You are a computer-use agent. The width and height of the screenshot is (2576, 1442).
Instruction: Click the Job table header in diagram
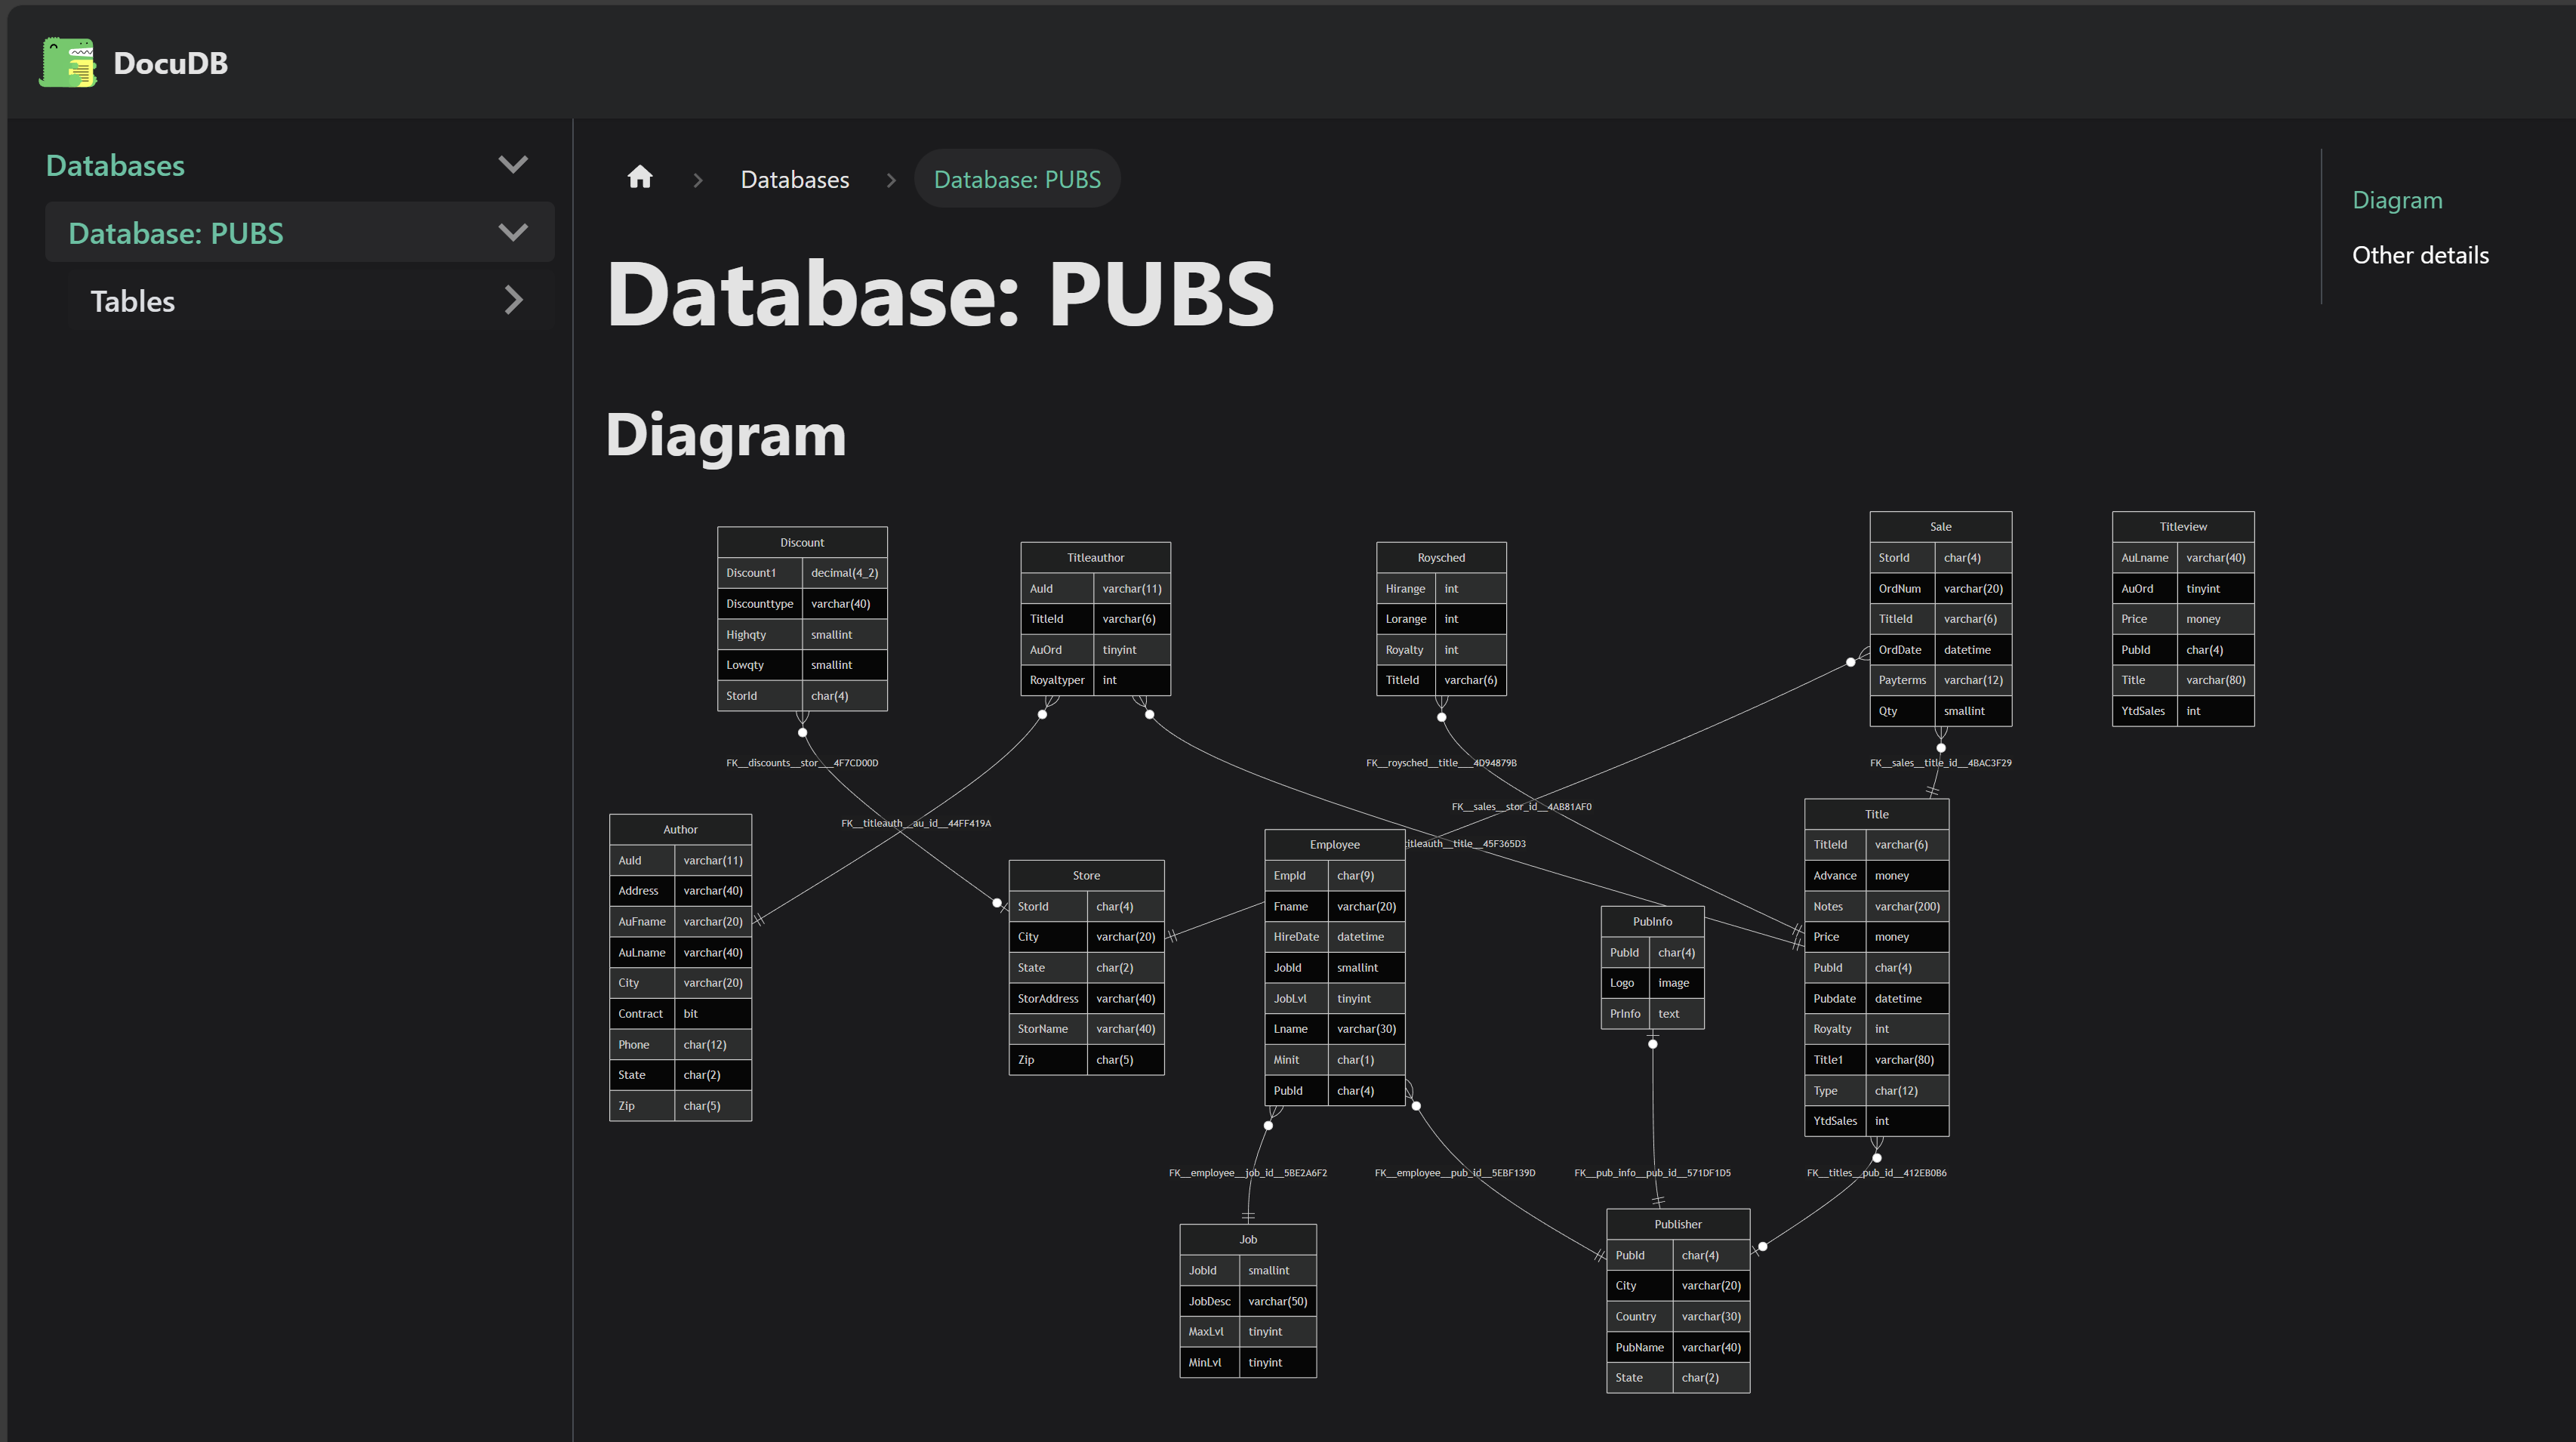1247,1239
